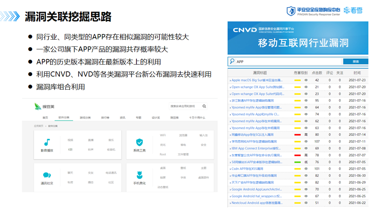Open the 浏览器 subcategory link
Screen dimensions: 370x208
tap(183, 135)
